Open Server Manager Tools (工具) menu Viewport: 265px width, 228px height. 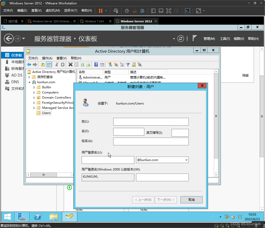click(225, 39)
